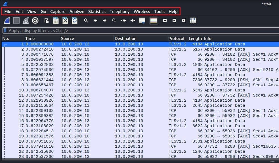This screenshot has height=163, width=279.
Task: Select packet 5 with length 1838
Action: tap(140, 64)
